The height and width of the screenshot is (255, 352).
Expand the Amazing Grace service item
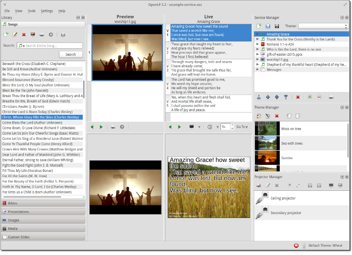pos(257,34)
